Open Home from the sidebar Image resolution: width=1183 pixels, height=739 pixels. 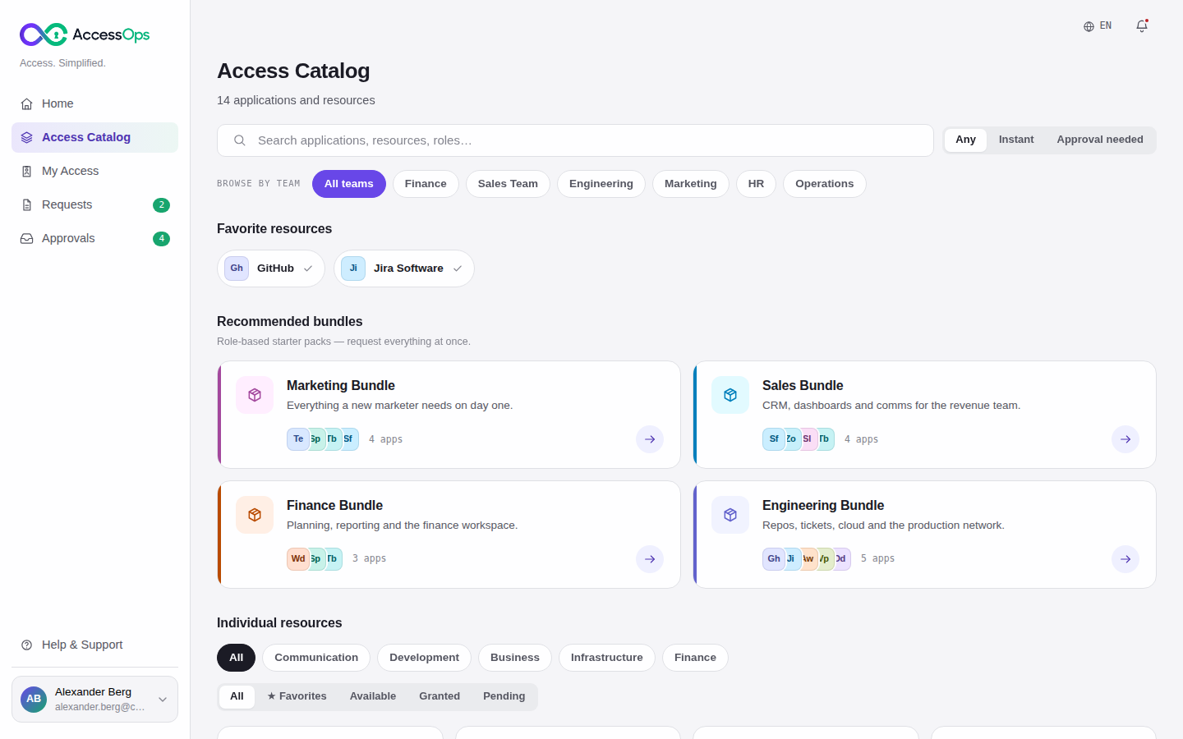click(x=94, y=103)
